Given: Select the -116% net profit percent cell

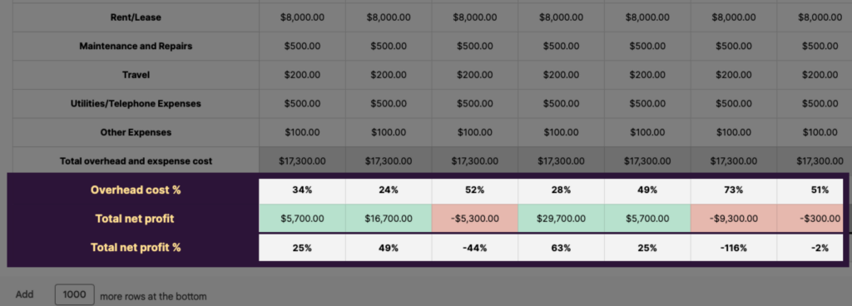Looking at the screenshot, I should tap(734, 248).
